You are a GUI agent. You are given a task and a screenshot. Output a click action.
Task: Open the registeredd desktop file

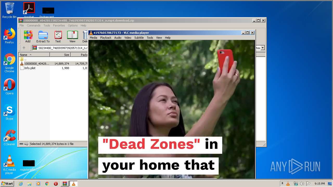coord(29,165)
